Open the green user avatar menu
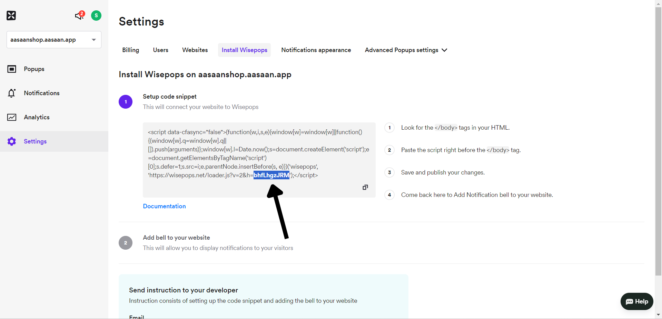Viewport: 662px width, 319px height. coord(96,16)
